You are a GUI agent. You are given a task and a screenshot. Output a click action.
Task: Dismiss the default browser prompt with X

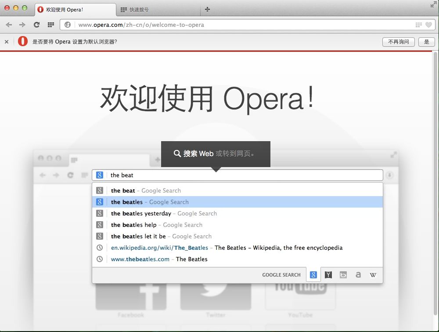click(x=7, y=42)
